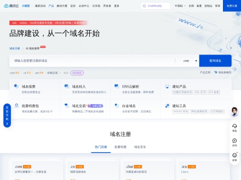The height and width of the screenshot is (180, 241).
Task: Click the 域名续费 icon
Action: point(16,86)
